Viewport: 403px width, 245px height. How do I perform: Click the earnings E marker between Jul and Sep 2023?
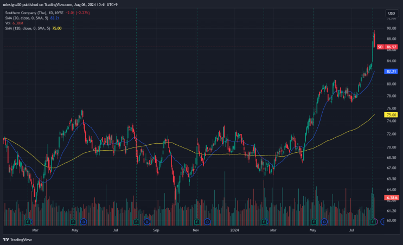point(137,222)
